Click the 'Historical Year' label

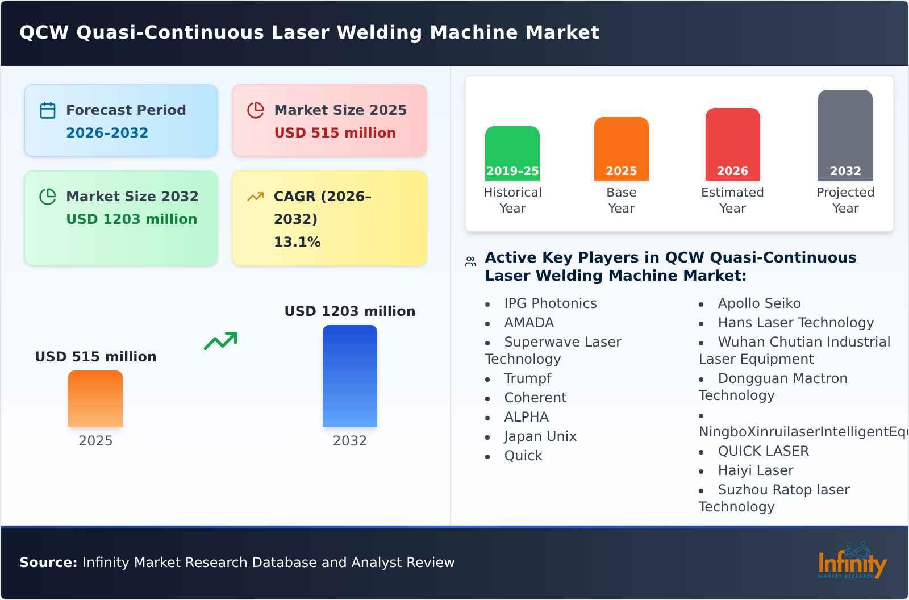pyautogui.click(x=512, y=200)
